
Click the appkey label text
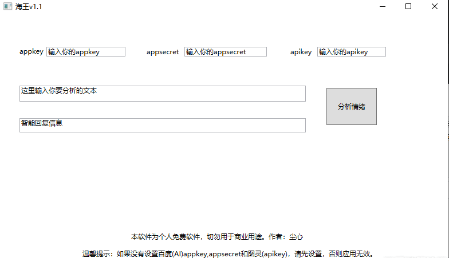pyautogui.click(x=31, y=51)
